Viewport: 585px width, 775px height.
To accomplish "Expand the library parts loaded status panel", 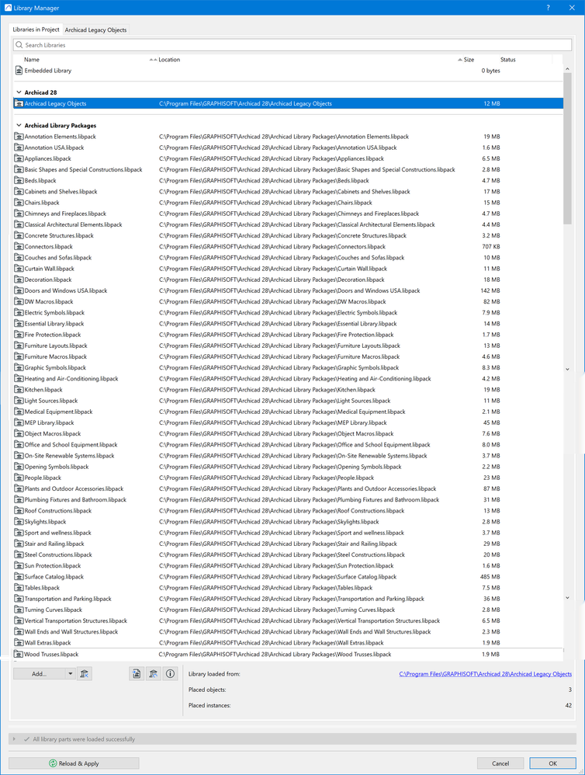I will (14, 739).
